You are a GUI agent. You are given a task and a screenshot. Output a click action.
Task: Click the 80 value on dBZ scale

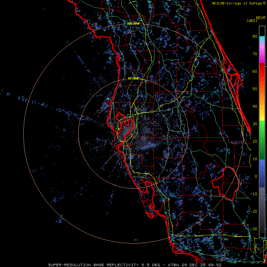(x=255, y=36)
